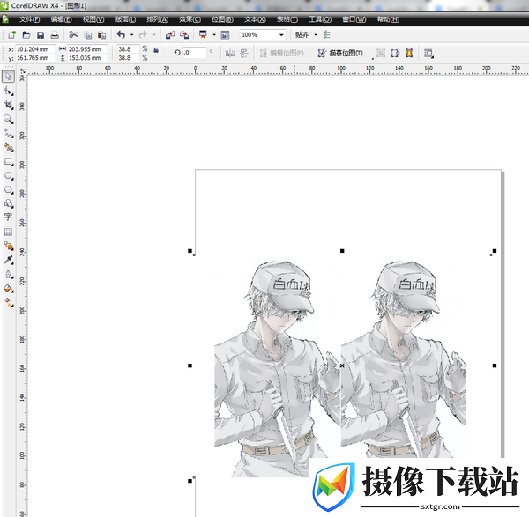The image size is (529, 517).
Task: Select the Pick tool in toolbox
Action: click(x=8, y=76)
